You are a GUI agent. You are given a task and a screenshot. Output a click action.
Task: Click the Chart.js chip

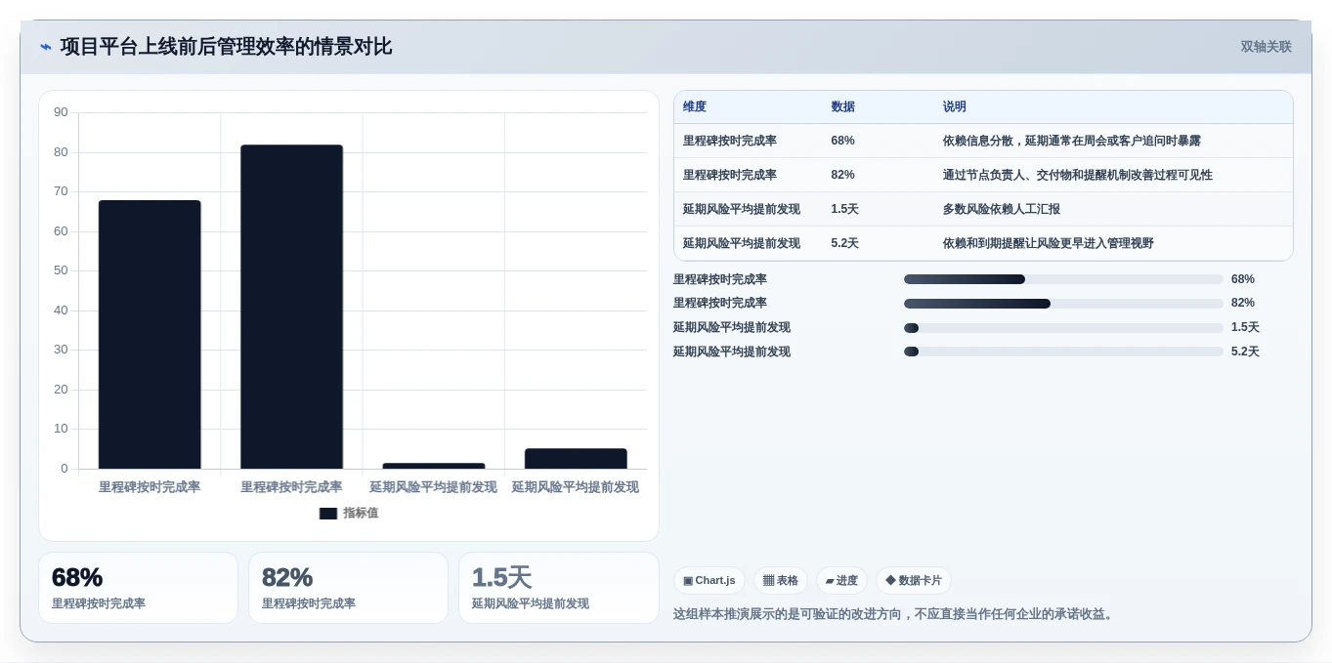(709, 581)
